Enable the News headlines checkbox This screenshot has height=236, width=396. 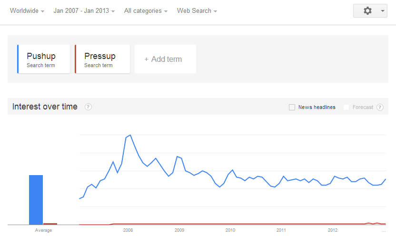coord(292,108)
